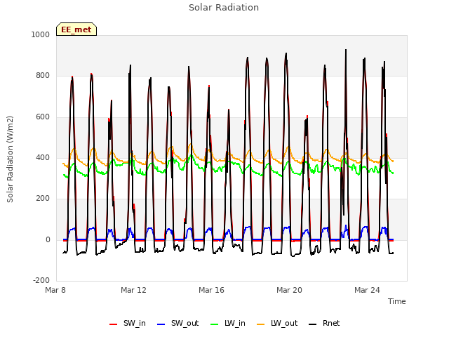Click the red SW_in legend marker
The image size is (449, 337).
point(114,324)
